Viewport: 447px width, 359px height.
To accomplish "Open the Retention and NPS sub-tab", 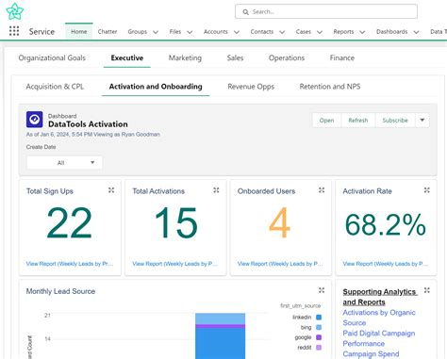I will pos(330,87).
